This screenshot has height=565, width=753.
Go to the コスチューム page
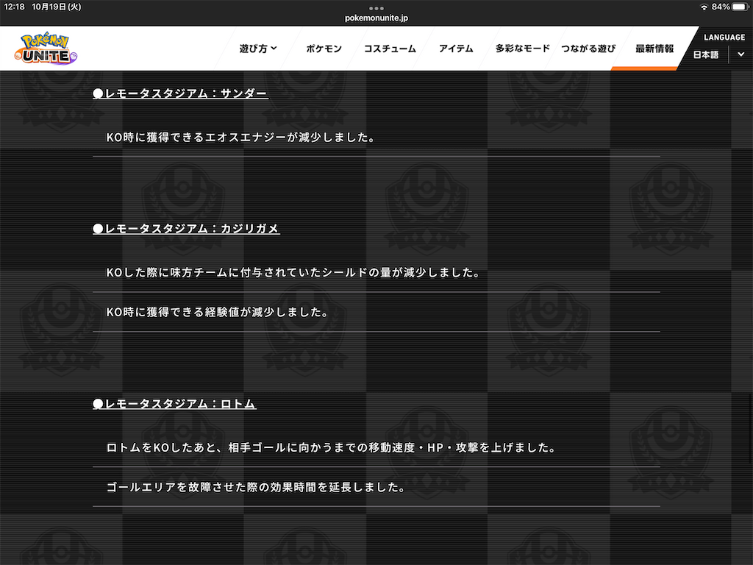[x=390, y=49]
